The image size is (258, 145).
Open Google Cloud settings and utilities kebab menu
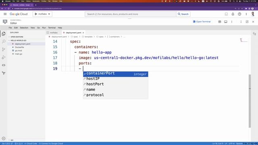[x=246, y=14]
